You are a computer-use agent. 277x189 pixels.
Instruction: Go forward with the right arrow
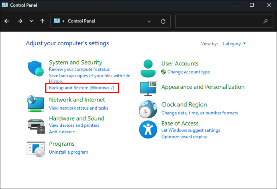click(20, 21)
